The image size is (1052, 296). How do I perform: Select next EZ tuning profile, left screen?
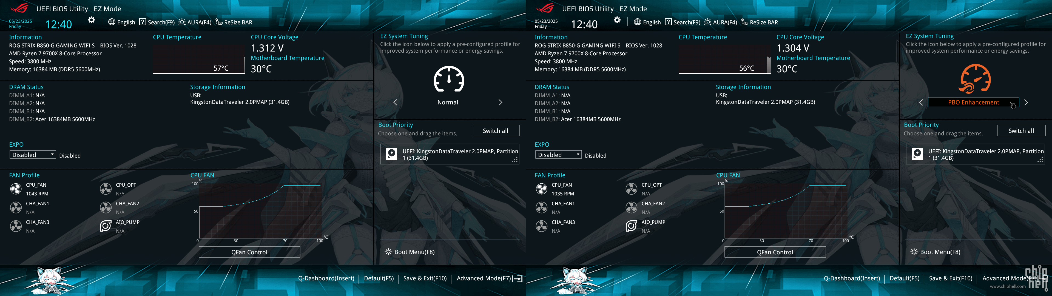[x=500, y=103]
